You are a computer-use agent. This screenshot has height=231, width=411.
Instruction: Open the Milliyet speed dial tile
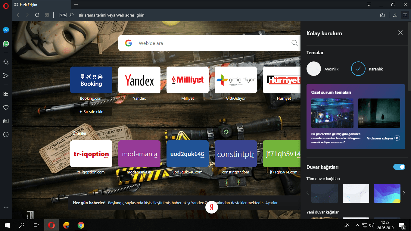click(x=188, y=80)
